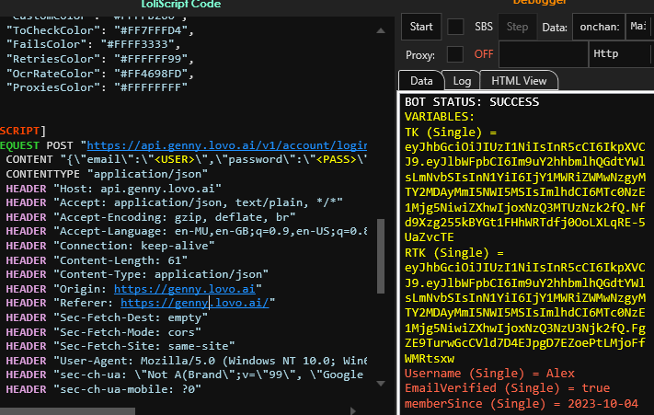Click the Host: api.genny.lovo.ai header line
The image size is (654, 415).
(x=113, y=189)
